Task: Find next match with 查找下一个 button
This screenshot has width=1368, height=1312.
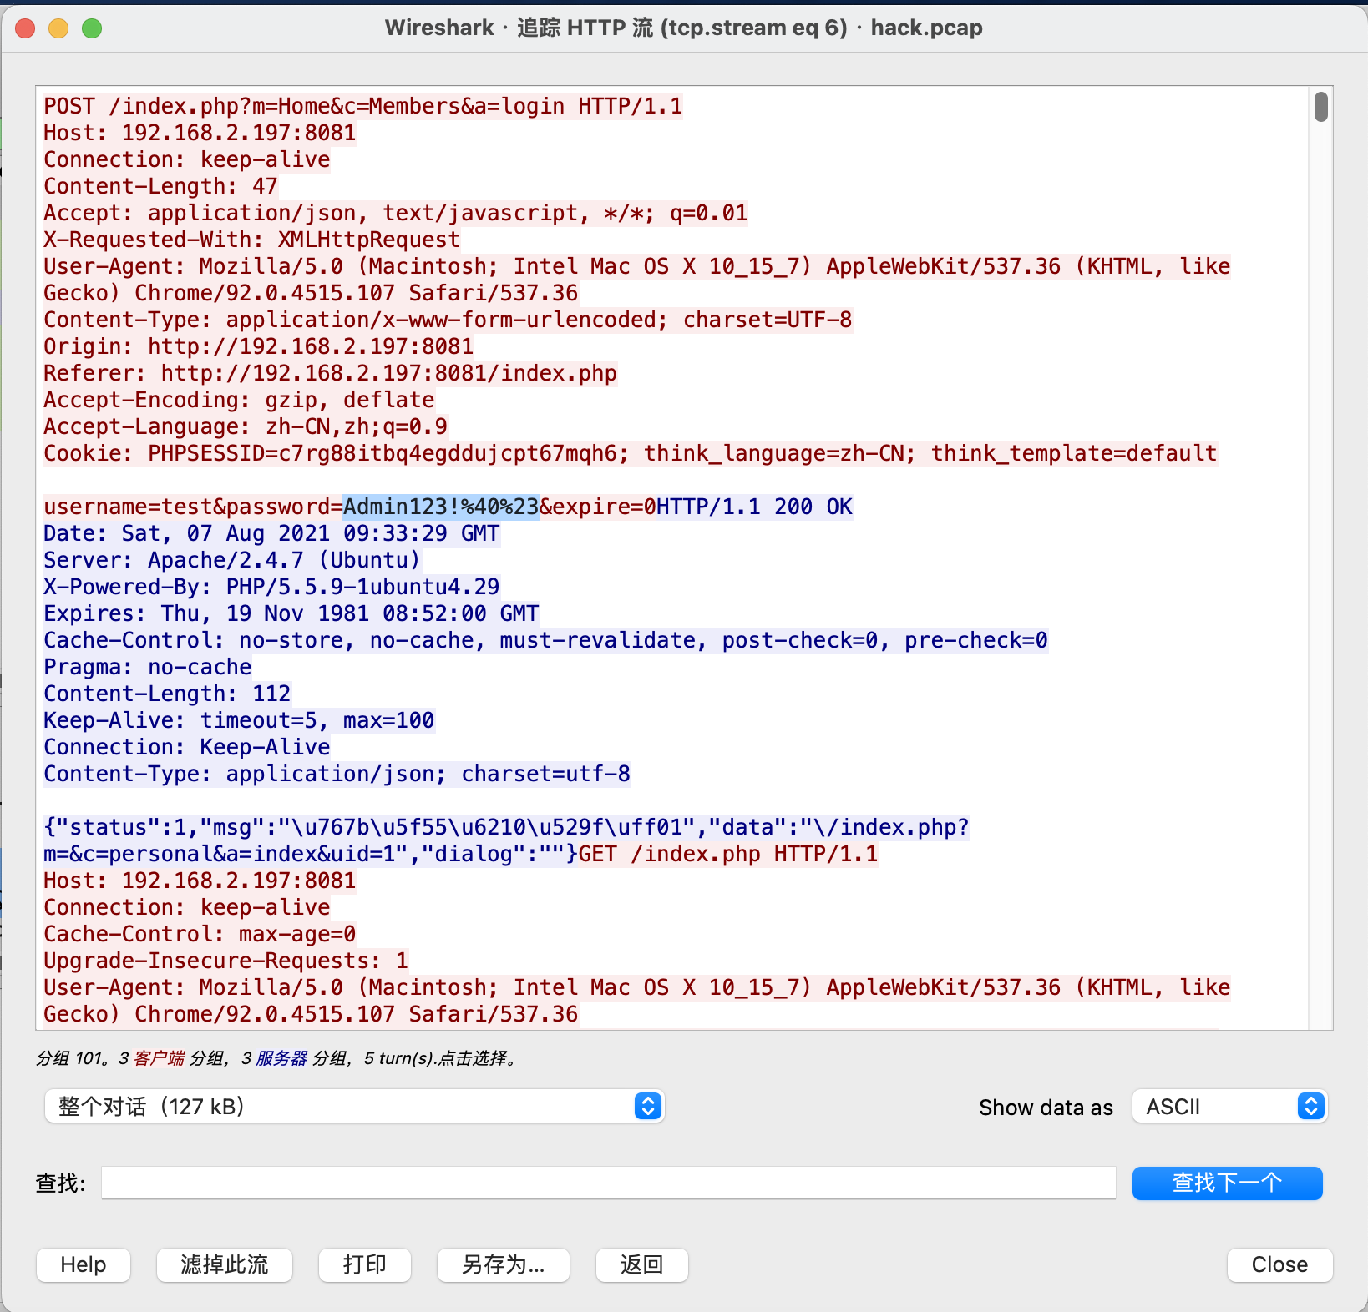Action: pyautogui.click(x=1227, y=1183)
